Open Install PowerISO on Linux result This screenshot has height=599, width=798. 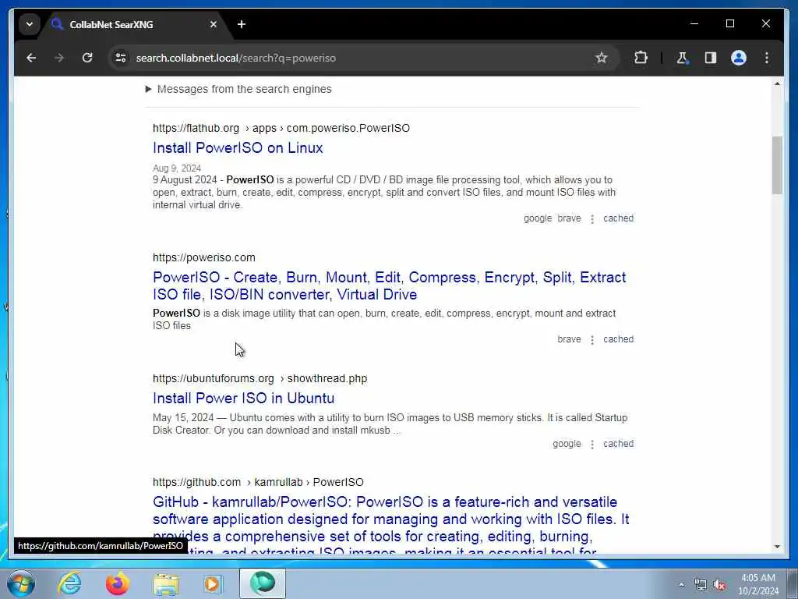click(x=238, y=147)
